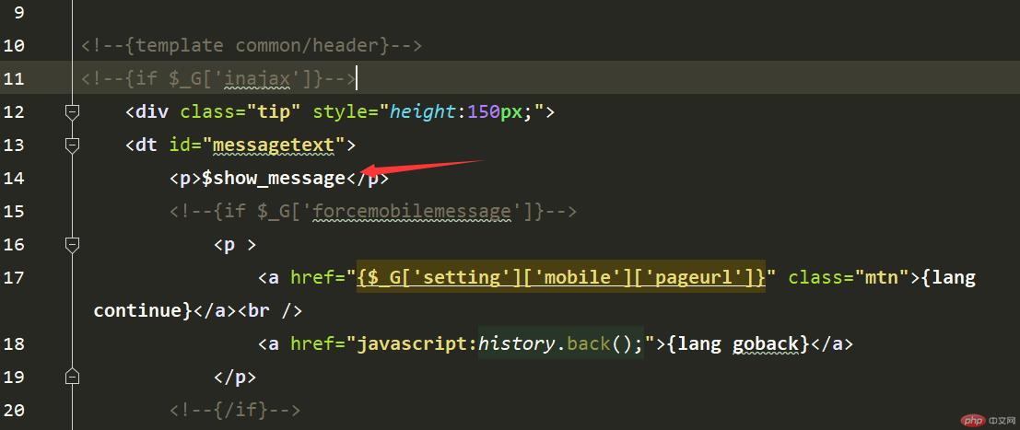The width and height of the screenshot is (1020, 430).
Task: Collapse the fold marker on line 12
Action: pyautogui.click(x=72, y=112)
